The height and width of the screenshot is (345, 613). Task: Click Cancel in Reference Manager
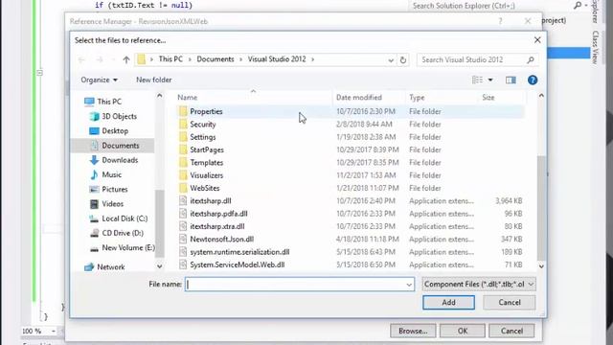point(511,331)
